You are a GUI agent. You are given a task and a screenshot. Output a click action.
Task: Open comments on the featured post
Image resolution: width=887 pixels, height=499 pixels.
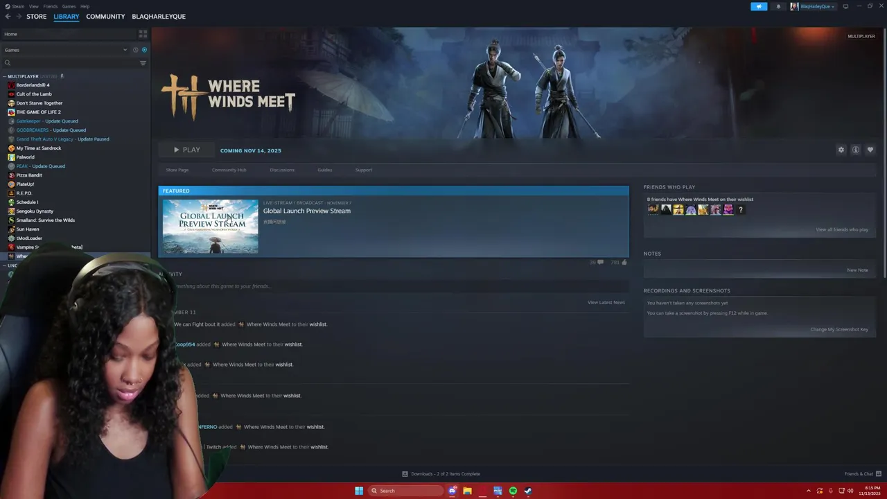pyautogui.click(x=597, y=262)
